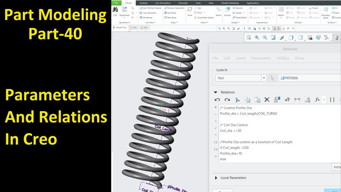The height and width of the screenshot is (192, 341).
Task: Click pause simulation icon in small toolbar
Action: [x=288, y=28]
